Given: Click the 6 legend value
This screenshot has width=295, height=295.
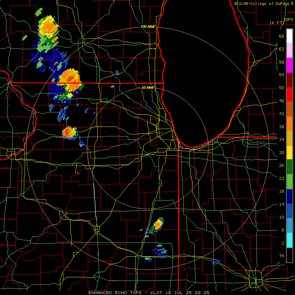Looking at the screenshot, I should (x=283, y=230).
